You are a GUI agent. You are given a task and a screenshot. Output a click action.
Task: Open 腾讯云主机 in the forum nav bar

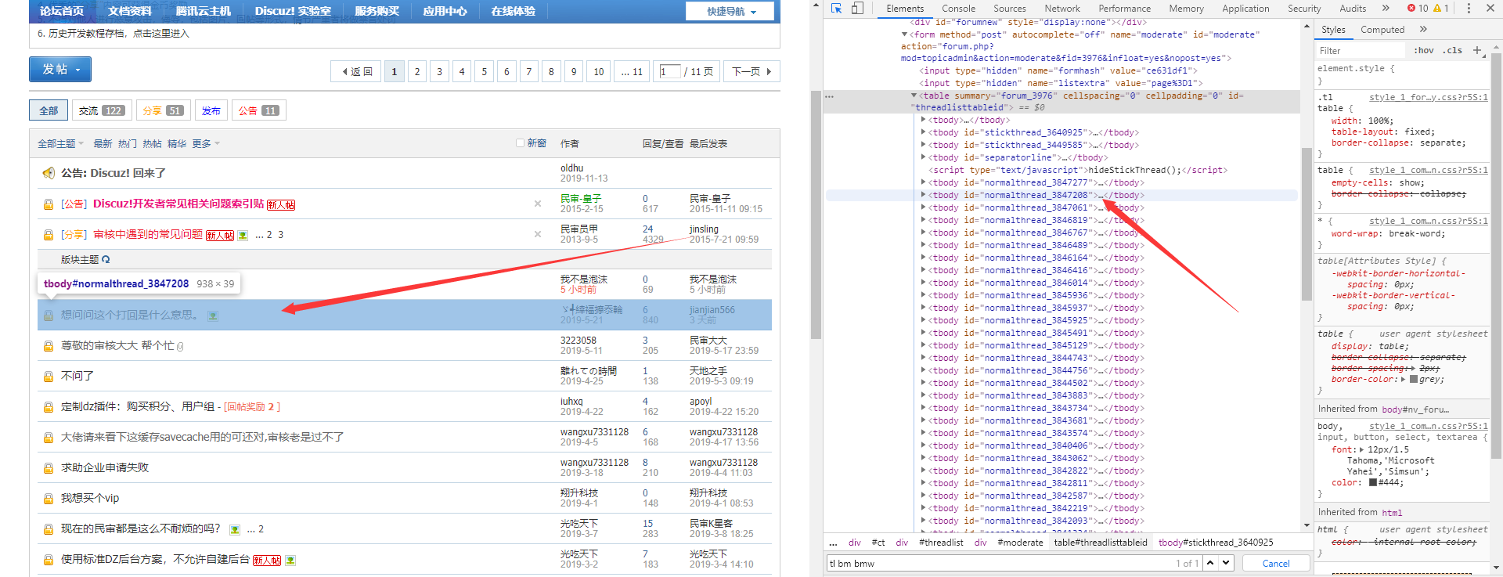coord(203,11)
